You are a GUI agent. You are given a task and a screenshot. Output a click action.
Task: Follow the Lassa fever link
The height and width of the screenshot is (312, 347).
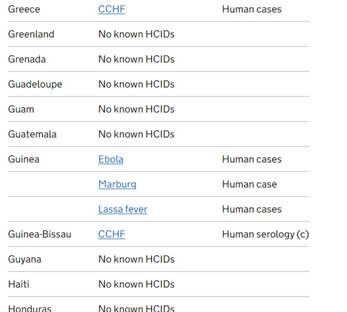point(122,209)
